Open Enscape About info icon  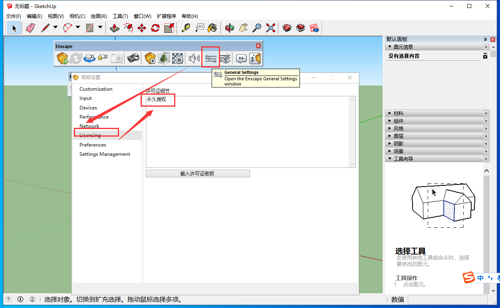(255, 59)
